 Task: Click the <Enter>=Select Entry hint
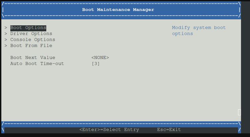click(109, 130)
